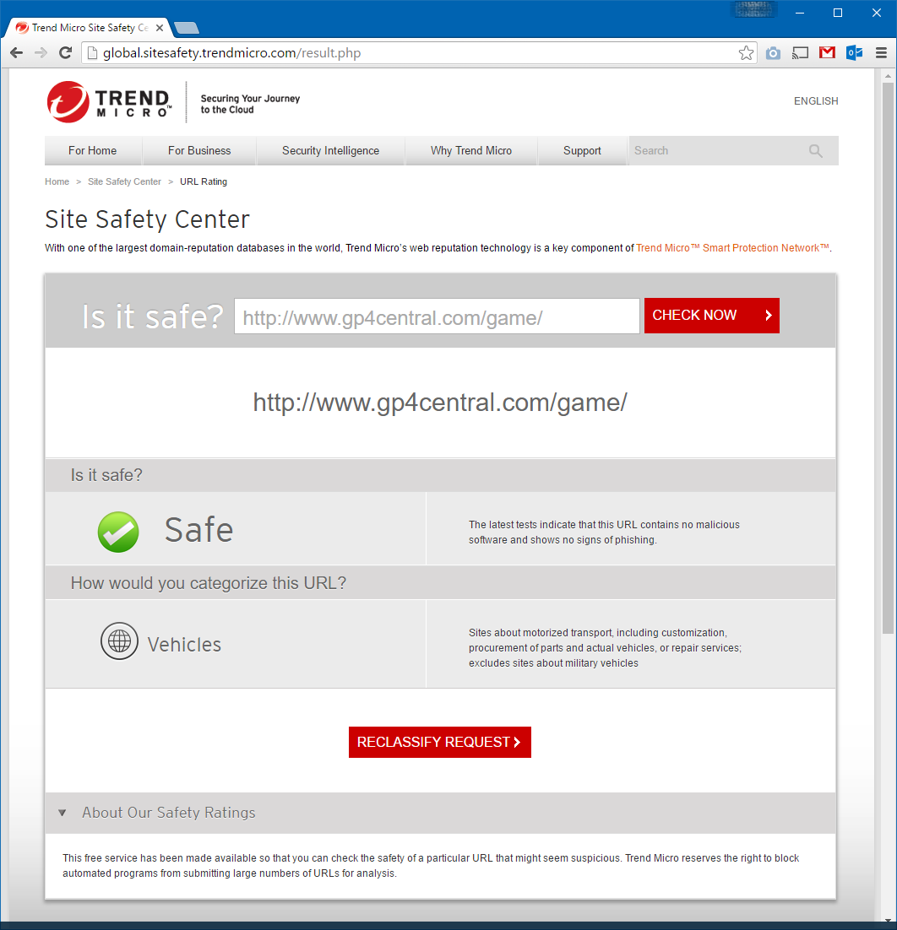Click the vertical scrollbar thumb
Viewport: 897px width, 930px height.
888,356
